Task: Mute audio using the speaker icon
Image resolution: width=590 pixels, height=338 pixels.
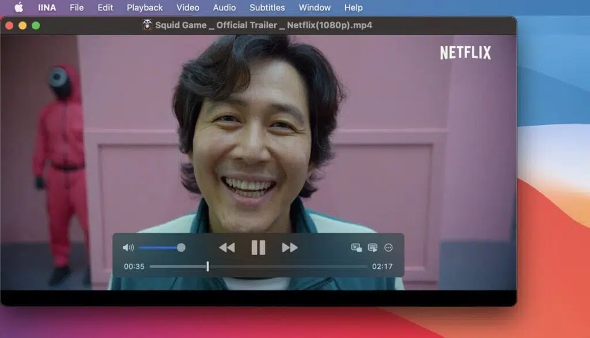Action: point(128,248)
